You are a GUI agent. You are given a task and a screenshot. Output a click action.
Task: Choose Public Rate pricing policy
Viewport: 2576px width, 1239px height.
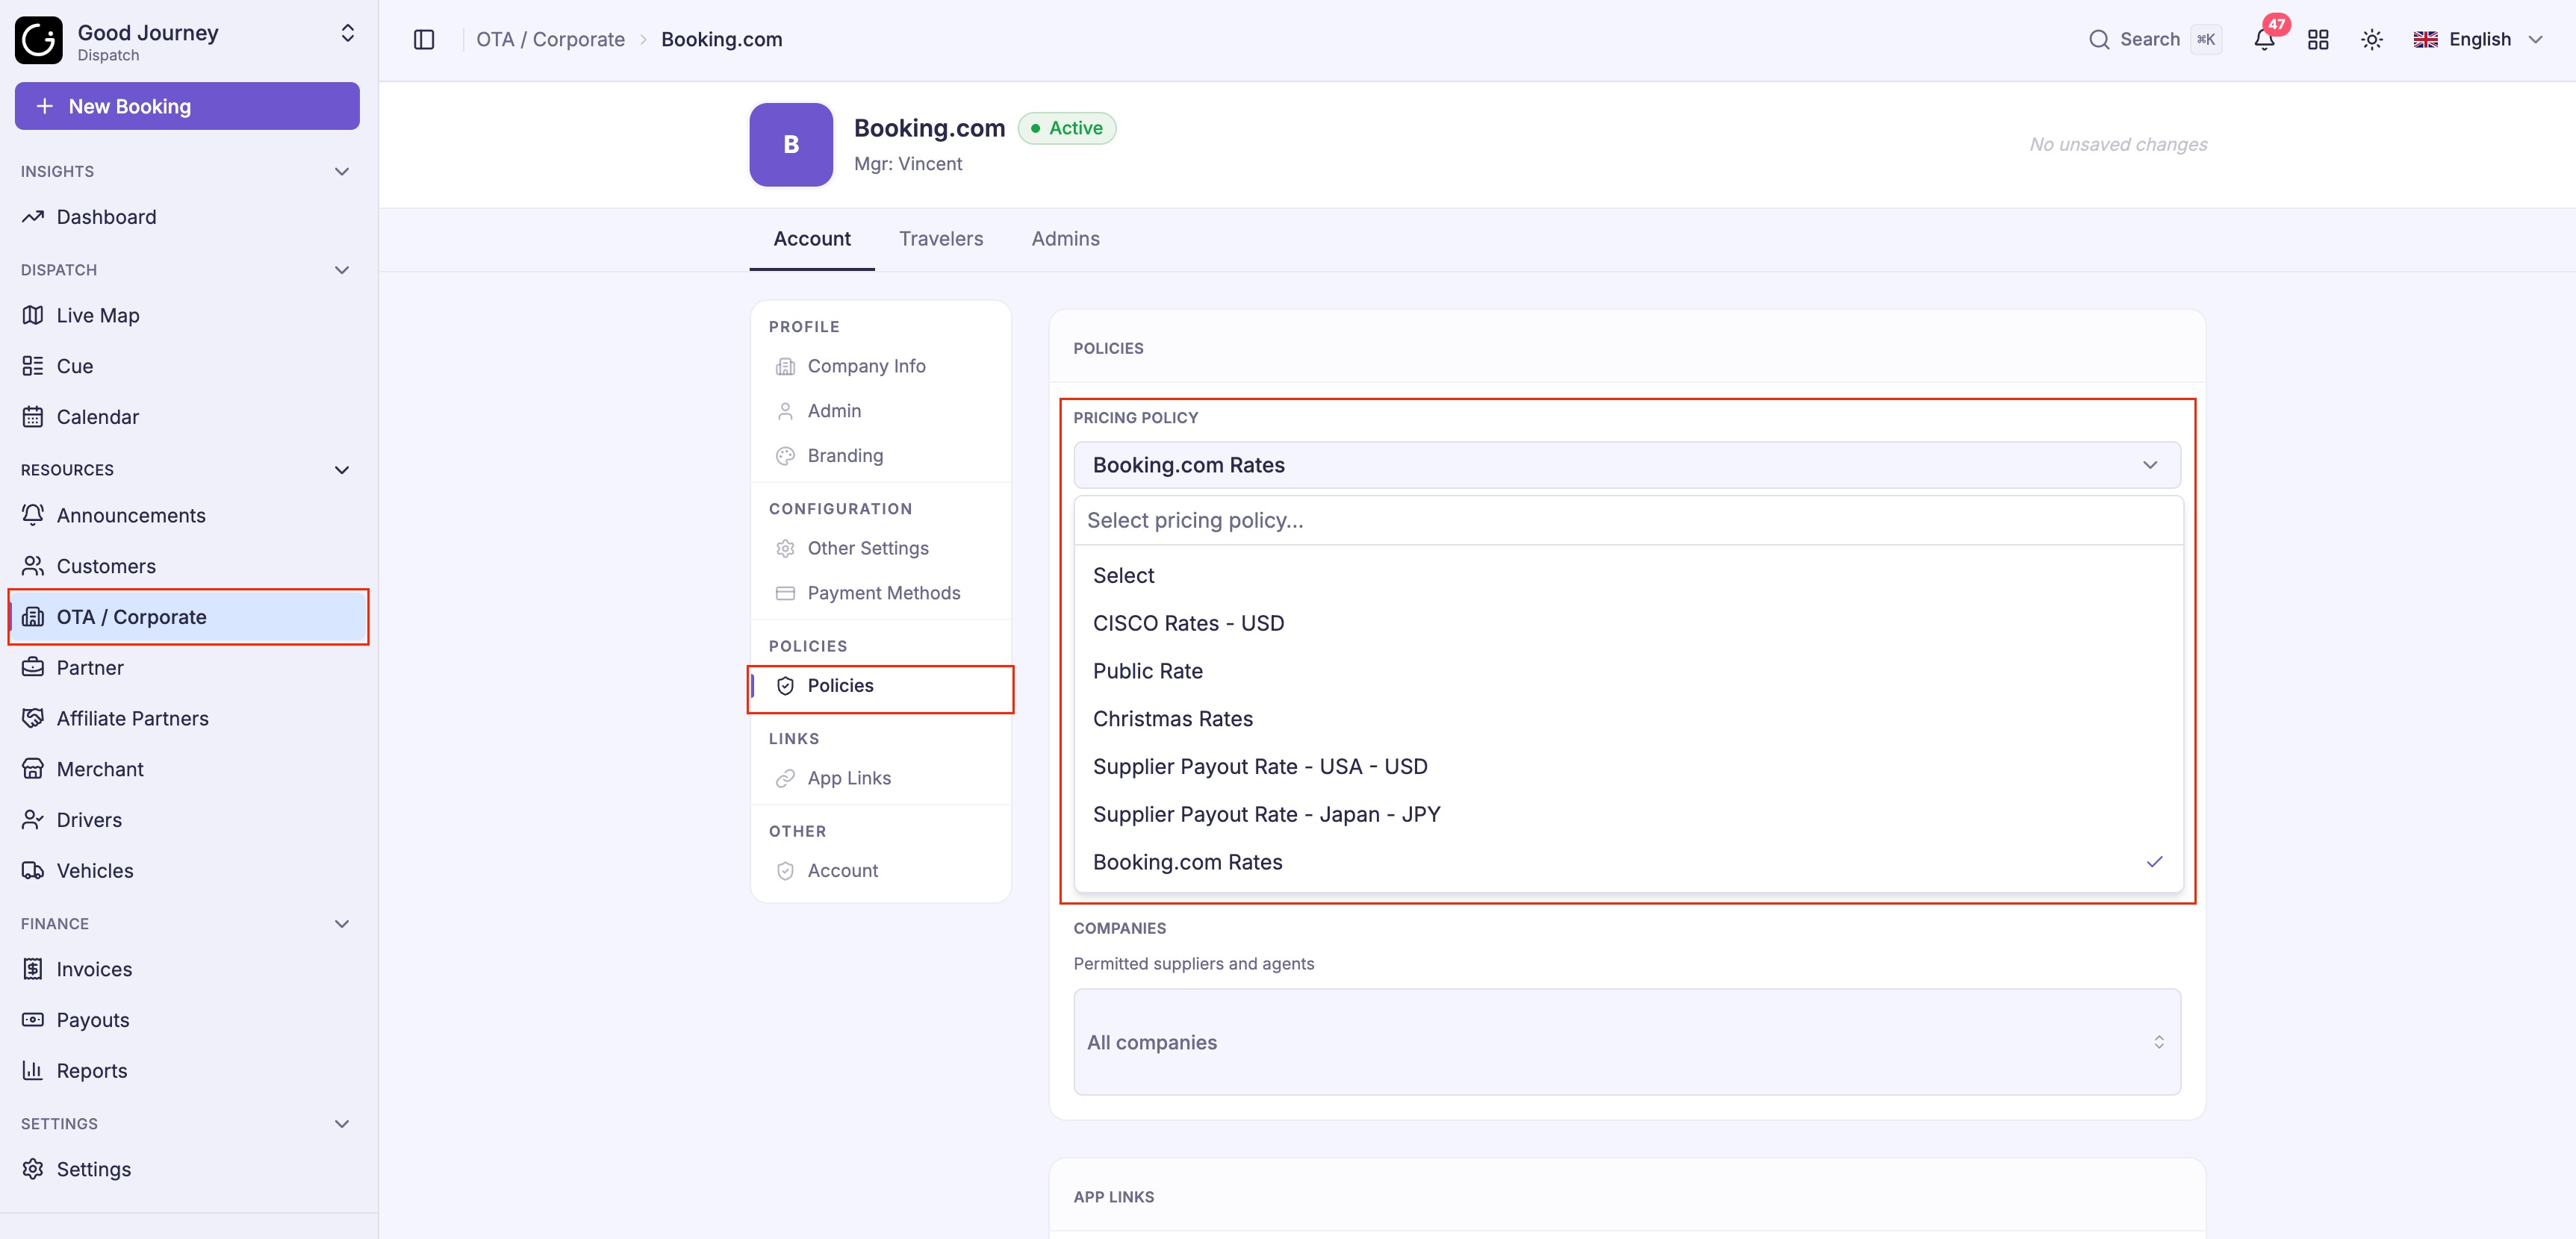1628,671
